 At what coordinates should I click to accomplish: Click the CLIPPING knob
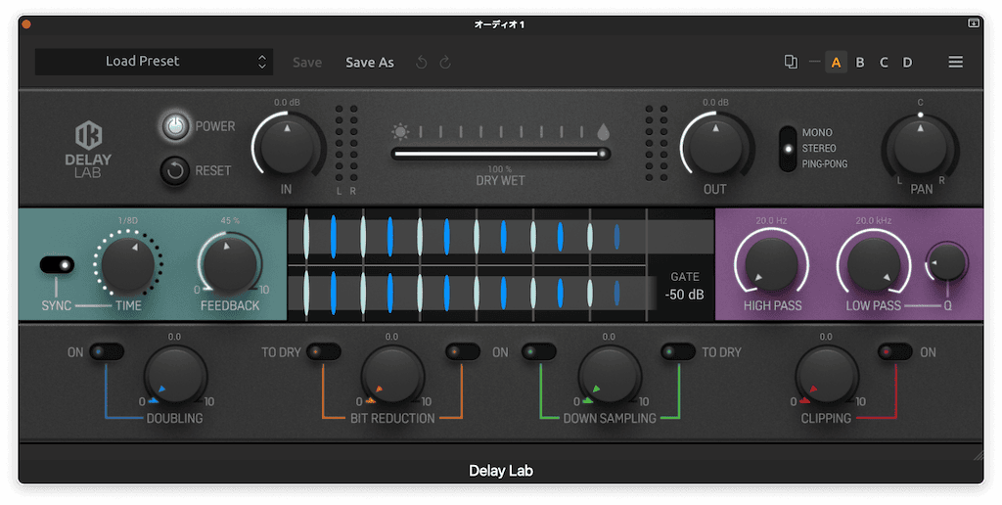tap(826, 377)
